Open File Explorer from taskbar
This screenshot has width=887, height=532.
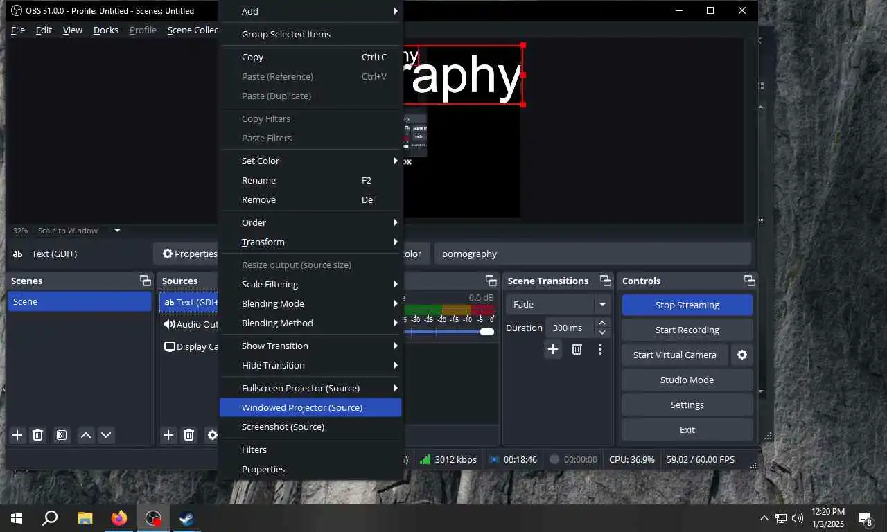tap(85, 518)
